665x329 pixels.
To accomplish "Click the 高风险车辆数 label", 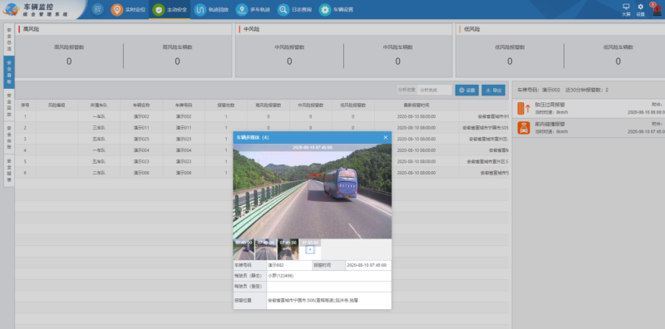I will click(x=177, y=47).
